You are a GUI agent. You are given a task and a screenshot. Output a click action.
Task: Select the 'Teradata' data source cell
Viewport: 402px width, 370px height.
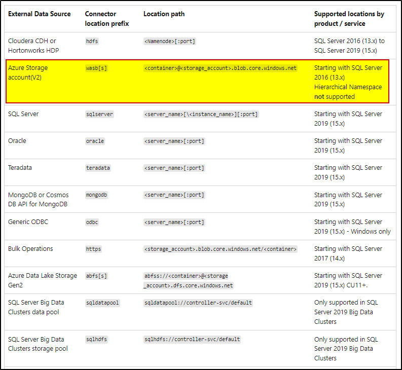(x=20, y=168)
